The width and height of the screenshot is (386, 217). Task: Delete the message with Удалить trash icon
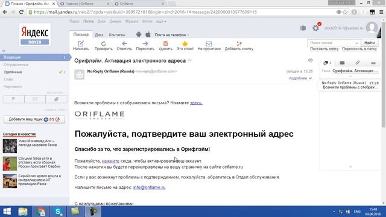(x=165, y=43)
